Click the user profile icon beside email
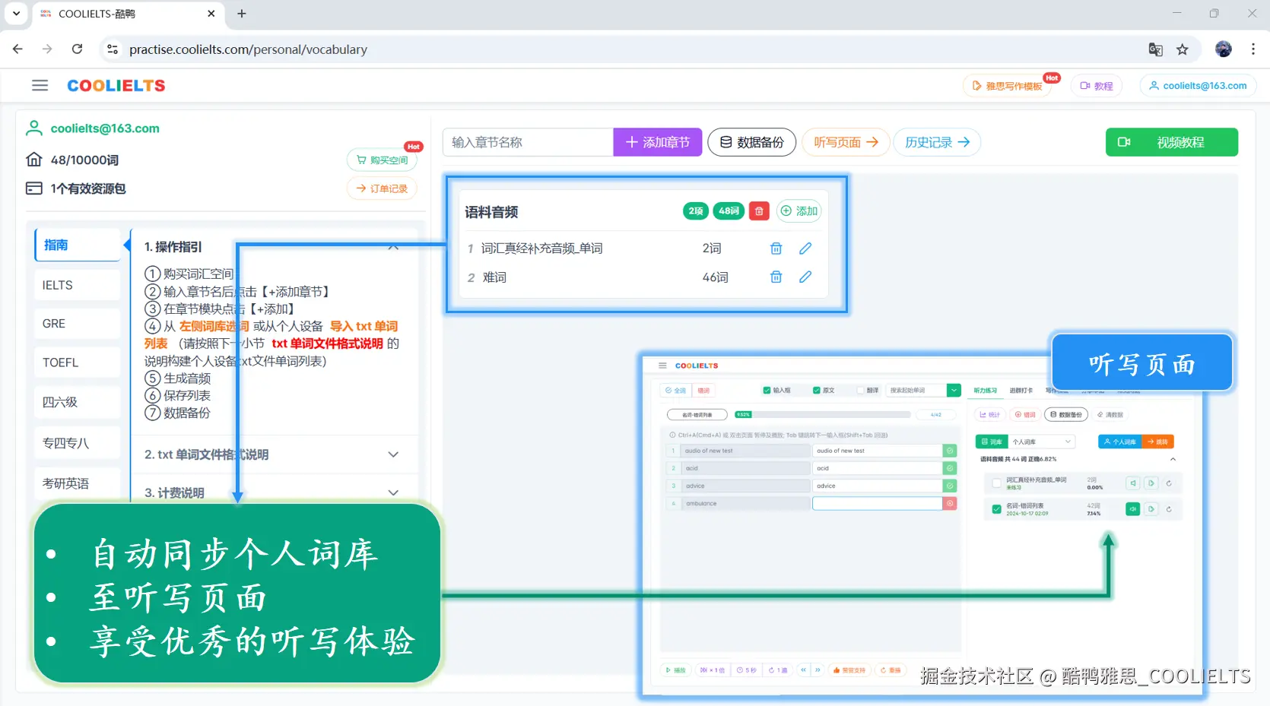This screenshot has height=706, width=1270. 34,128
